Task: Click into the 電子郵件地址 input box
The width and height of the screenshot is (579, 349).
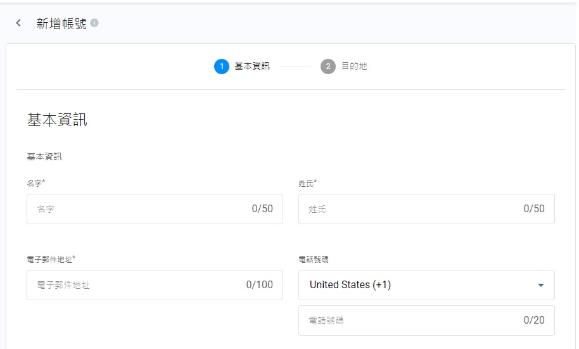Action: [x=133, y=285]
